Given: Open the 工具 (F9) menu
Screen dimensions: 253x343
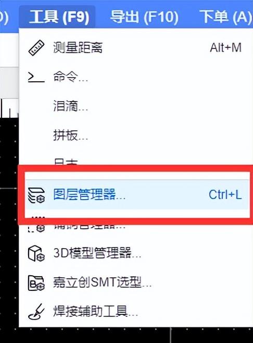Looking at the screenshot, I should tap(59, 17).
